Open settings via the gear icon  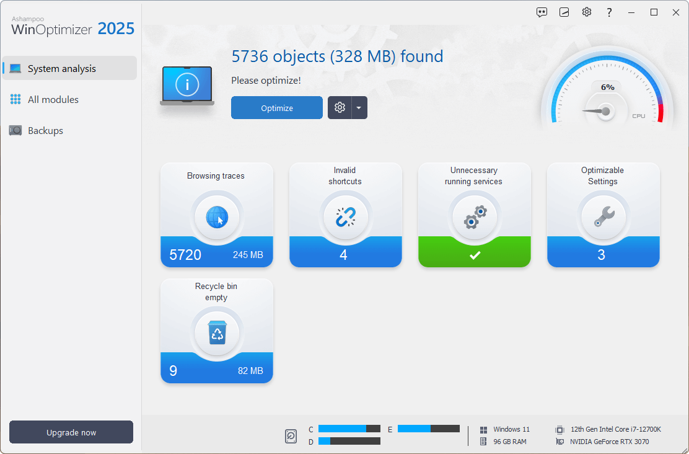(x=586, y=12)
